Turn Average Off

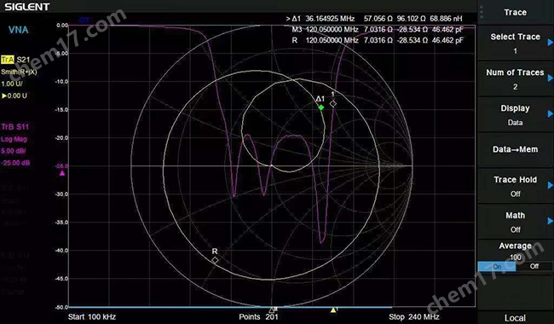coord(534,266)
